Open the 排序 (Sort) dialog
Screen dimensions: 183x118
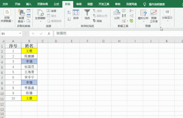[x=76, y=15]
